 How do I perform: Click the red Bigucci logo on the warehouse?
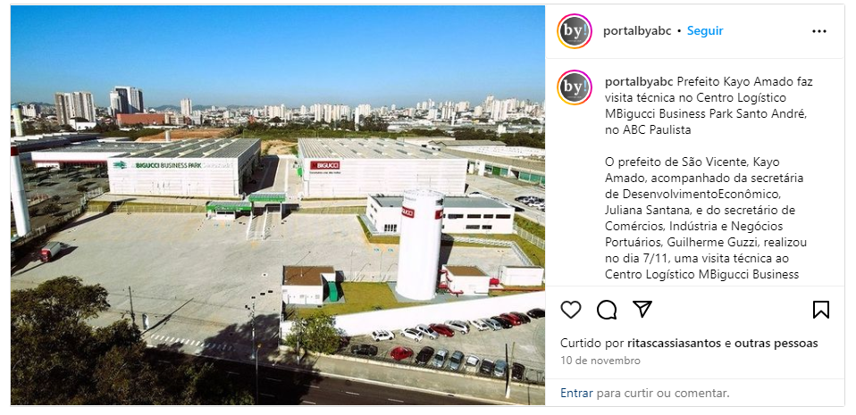[325, 165]
